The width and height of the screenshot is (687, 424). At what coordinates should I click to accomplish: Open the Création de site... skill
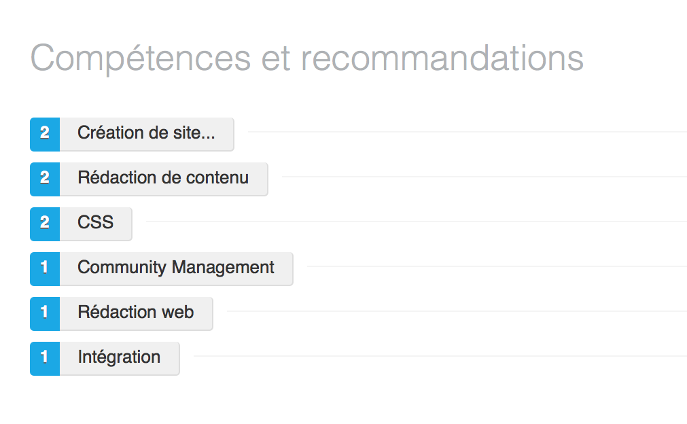147,135
